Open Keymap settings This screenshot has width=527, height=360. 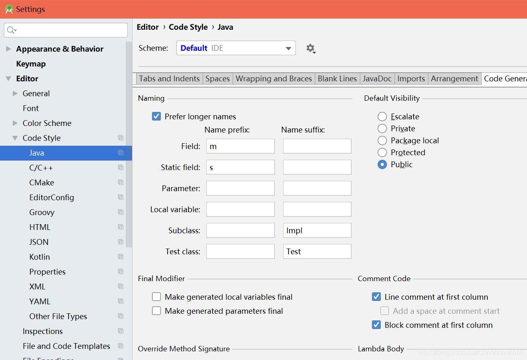[31, 64]
